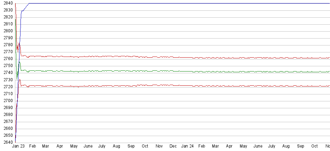Screen dimensions: 330x151
Task: Click the partially cut-off label at the axis end
Action: tap(327, 146)
